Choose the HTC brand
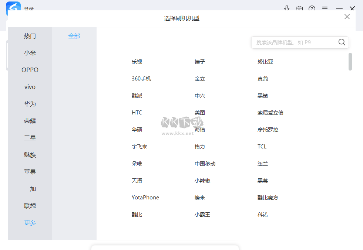Viewport: 363px width, 250px height. click(137, 113)
